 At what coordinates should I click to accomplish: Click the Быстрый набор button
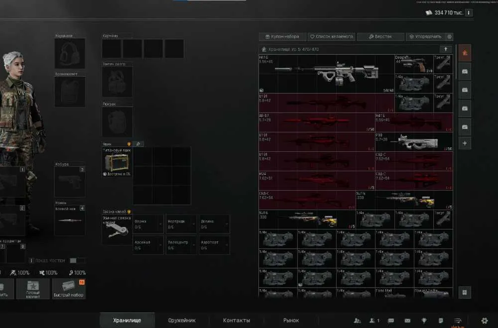[69, 289]
